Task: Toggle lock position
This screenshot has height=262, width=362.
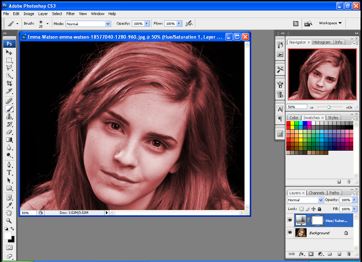Action: (313, 209)
